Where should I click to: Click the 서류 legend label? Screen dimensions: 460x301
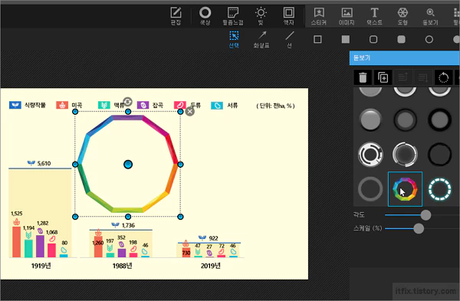click(232, 105)
